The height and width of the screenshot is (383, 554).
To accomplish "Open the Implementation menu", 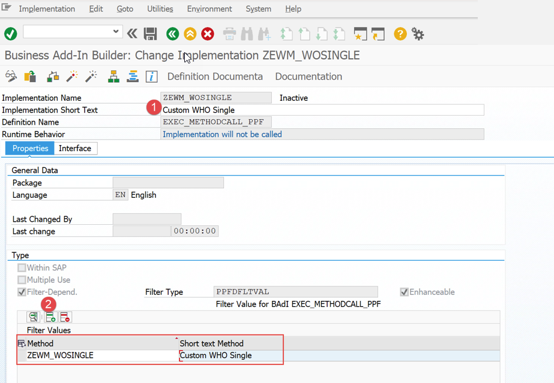I will [47, 9].
